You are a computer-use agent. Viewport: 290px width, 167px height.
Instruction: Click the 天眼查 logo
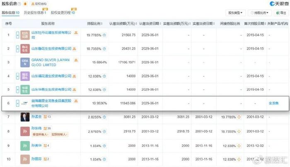279,3
